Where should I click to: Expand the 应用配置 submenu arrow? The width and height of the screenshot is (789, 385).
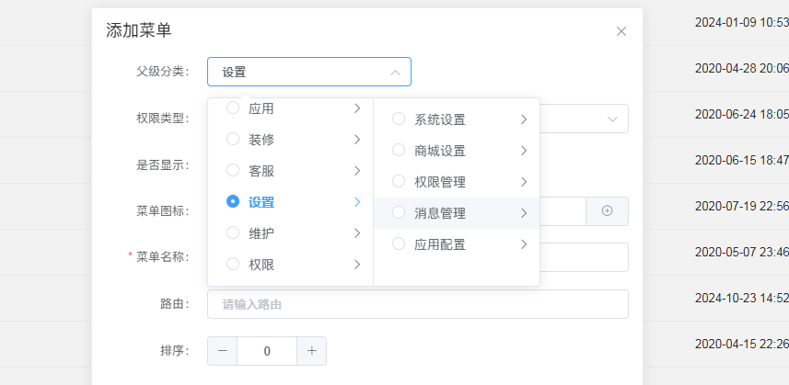tap(523, 243)
